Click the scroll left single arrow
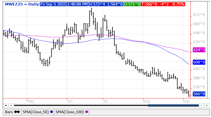Viewport: 211px width, 117px height. (11, 105)
